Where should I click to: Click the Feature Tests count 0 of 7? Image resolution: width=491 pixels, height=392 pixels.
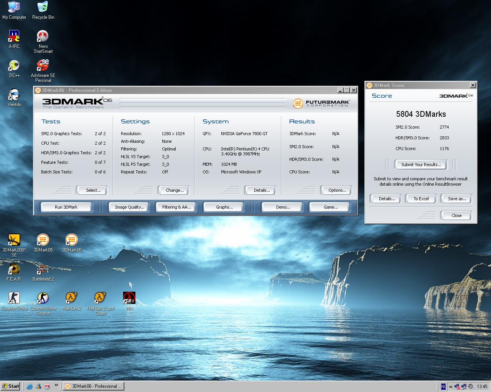pos(100,162)
